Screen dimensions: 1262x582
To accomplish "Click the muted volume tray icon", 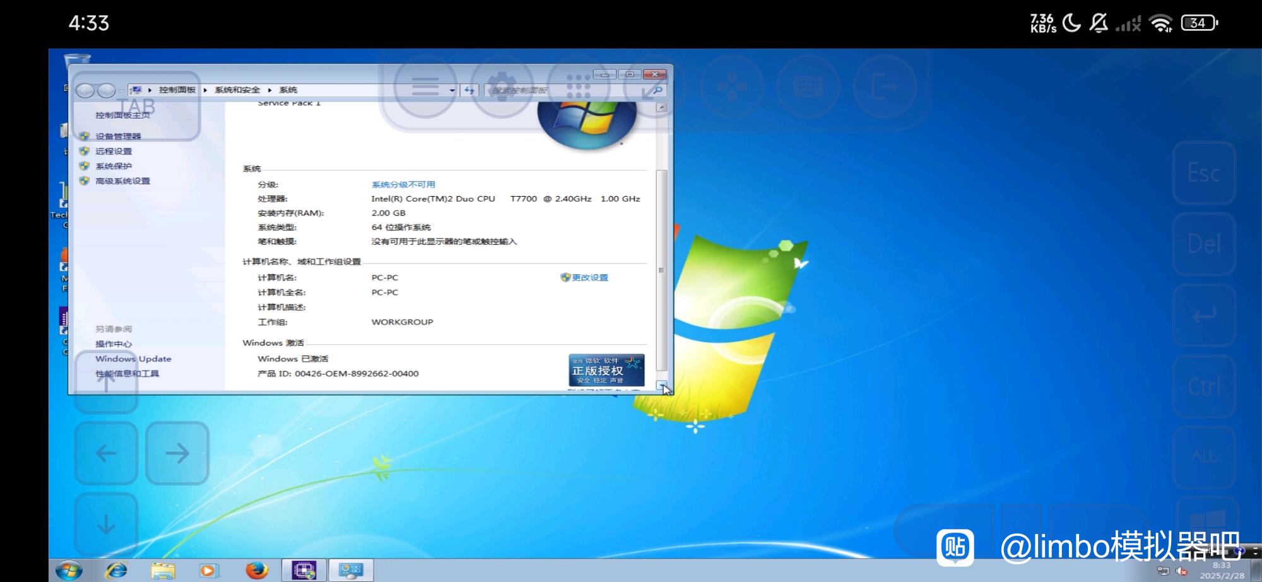I will click(x=1181, y=571).
